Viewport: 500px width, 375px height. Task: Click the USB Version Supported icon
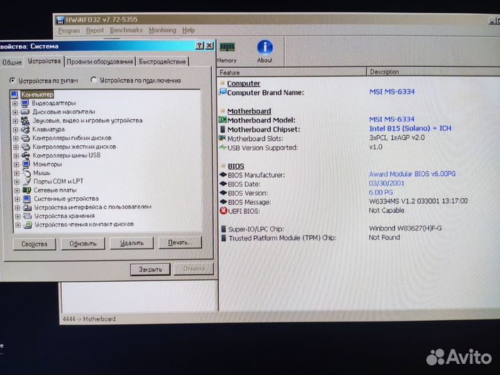tap(223, 147)
